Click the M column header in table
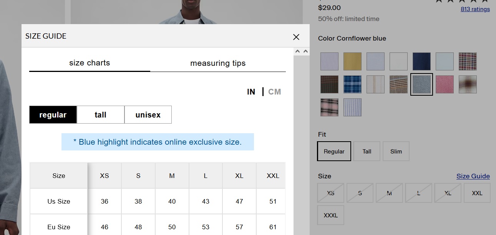 pyautogui.click(x=172, y=176)
